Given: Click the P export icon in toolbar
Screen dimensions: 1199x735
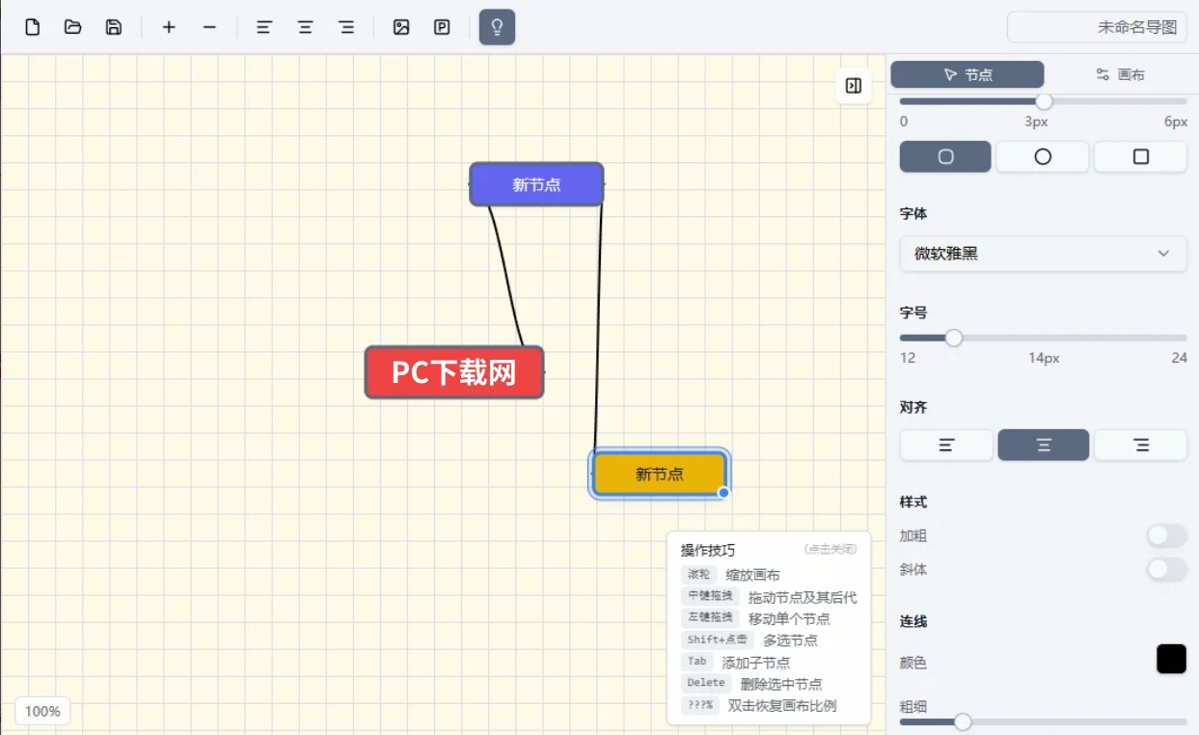Looking at the screenshot, I should click(442, 27).
